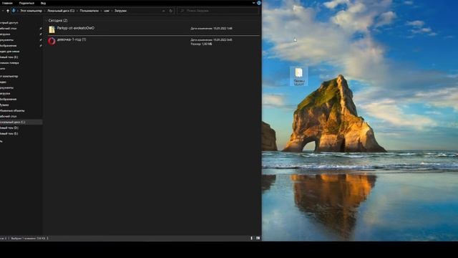458x258 pixels.
Task: Click the modified date of Parkyp-ot-avokatoOwO
Action: pyautogui.click(x=211, y=29)
